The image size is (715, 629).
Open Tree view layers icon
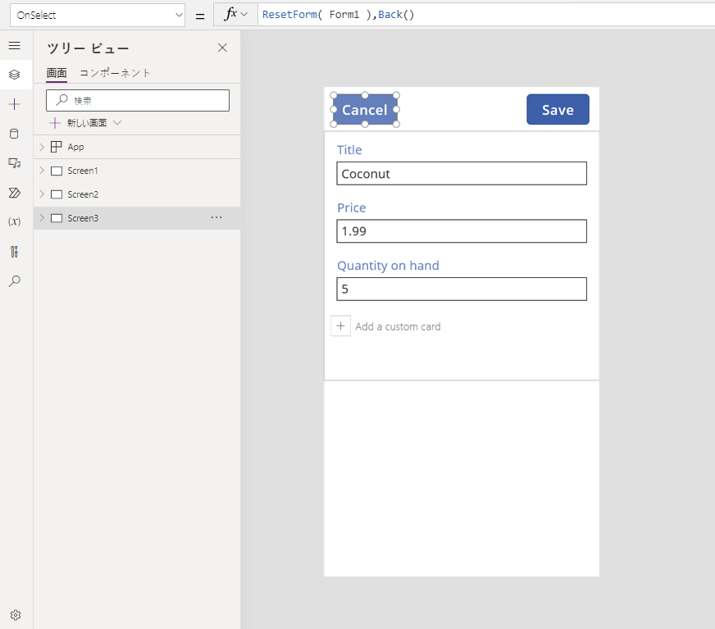tap(15, 75)
